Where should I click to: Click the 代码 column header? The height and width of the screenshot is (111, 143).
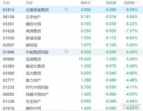tap(6, 3)
